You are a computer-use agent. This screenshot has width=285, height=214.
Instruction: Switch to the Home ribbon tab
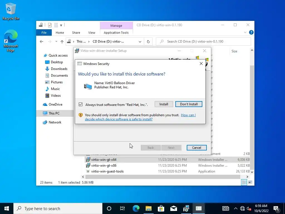click(x=60, y=33)
